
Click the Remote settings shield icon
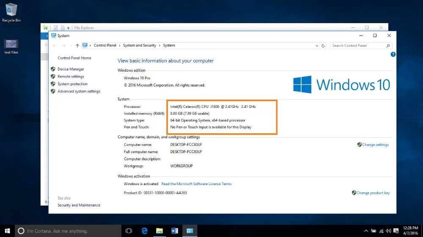[53, 77]
